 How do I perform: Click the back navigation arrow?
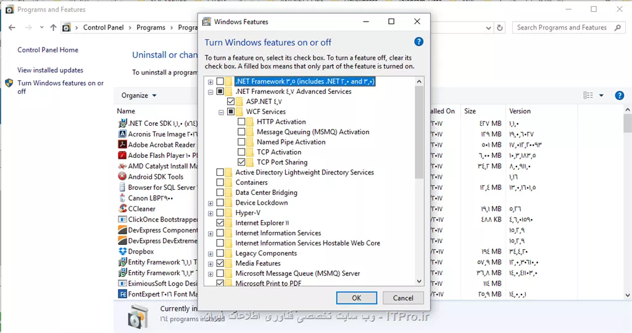(x=12, y=27)
